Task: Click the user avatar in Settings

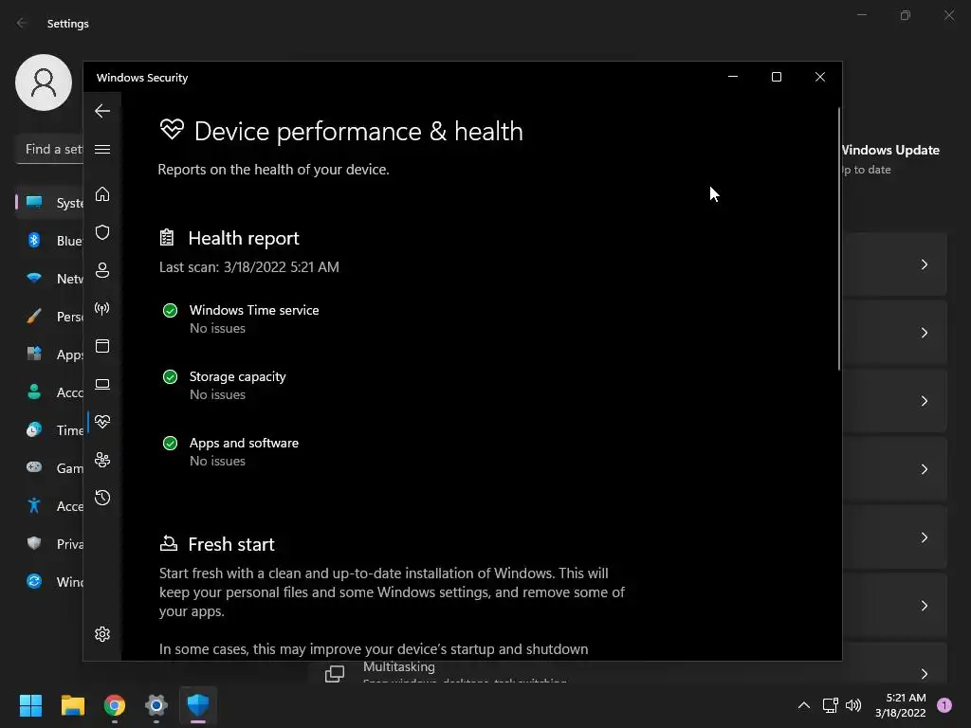Action: pyautogui.click(x=44, y=82)
